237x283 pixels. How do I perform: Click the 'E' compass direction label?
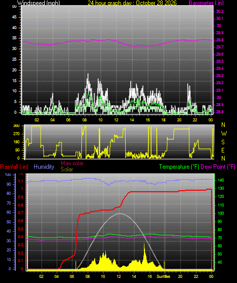point(223,150)
